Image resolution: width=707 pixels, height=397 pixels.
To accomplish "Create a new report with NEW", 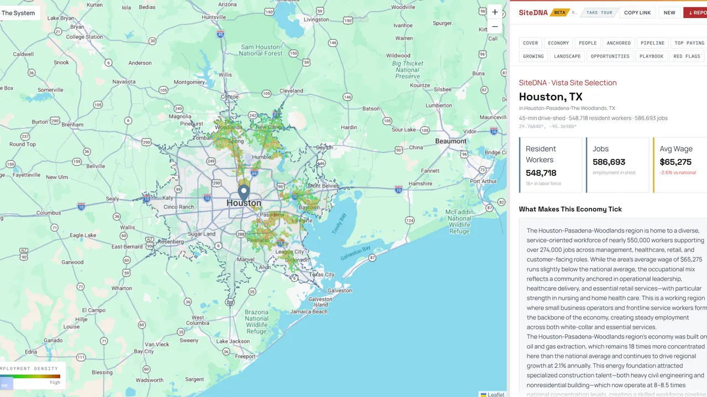I will tap(669, 13).
